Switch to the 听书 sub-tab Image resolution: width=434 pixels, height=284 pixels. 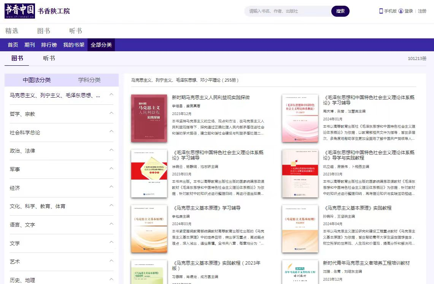click(49, 58)
